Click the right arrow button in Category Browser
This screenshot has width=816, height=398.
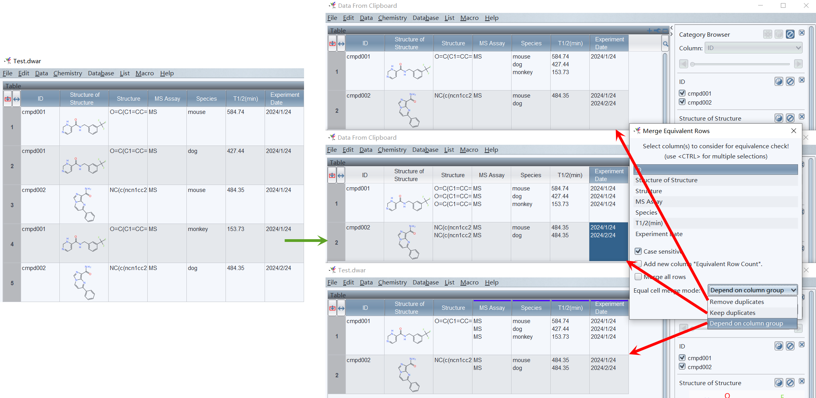pos(798,64)
